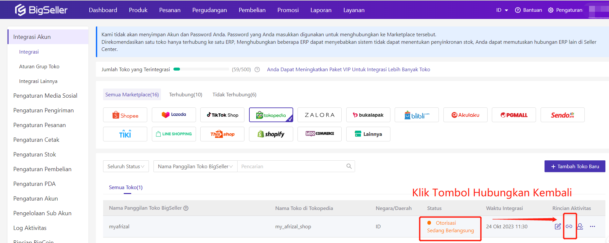
Task: Click help icon in Nama Panggilan column header
Action: click(x=186, y=208)
